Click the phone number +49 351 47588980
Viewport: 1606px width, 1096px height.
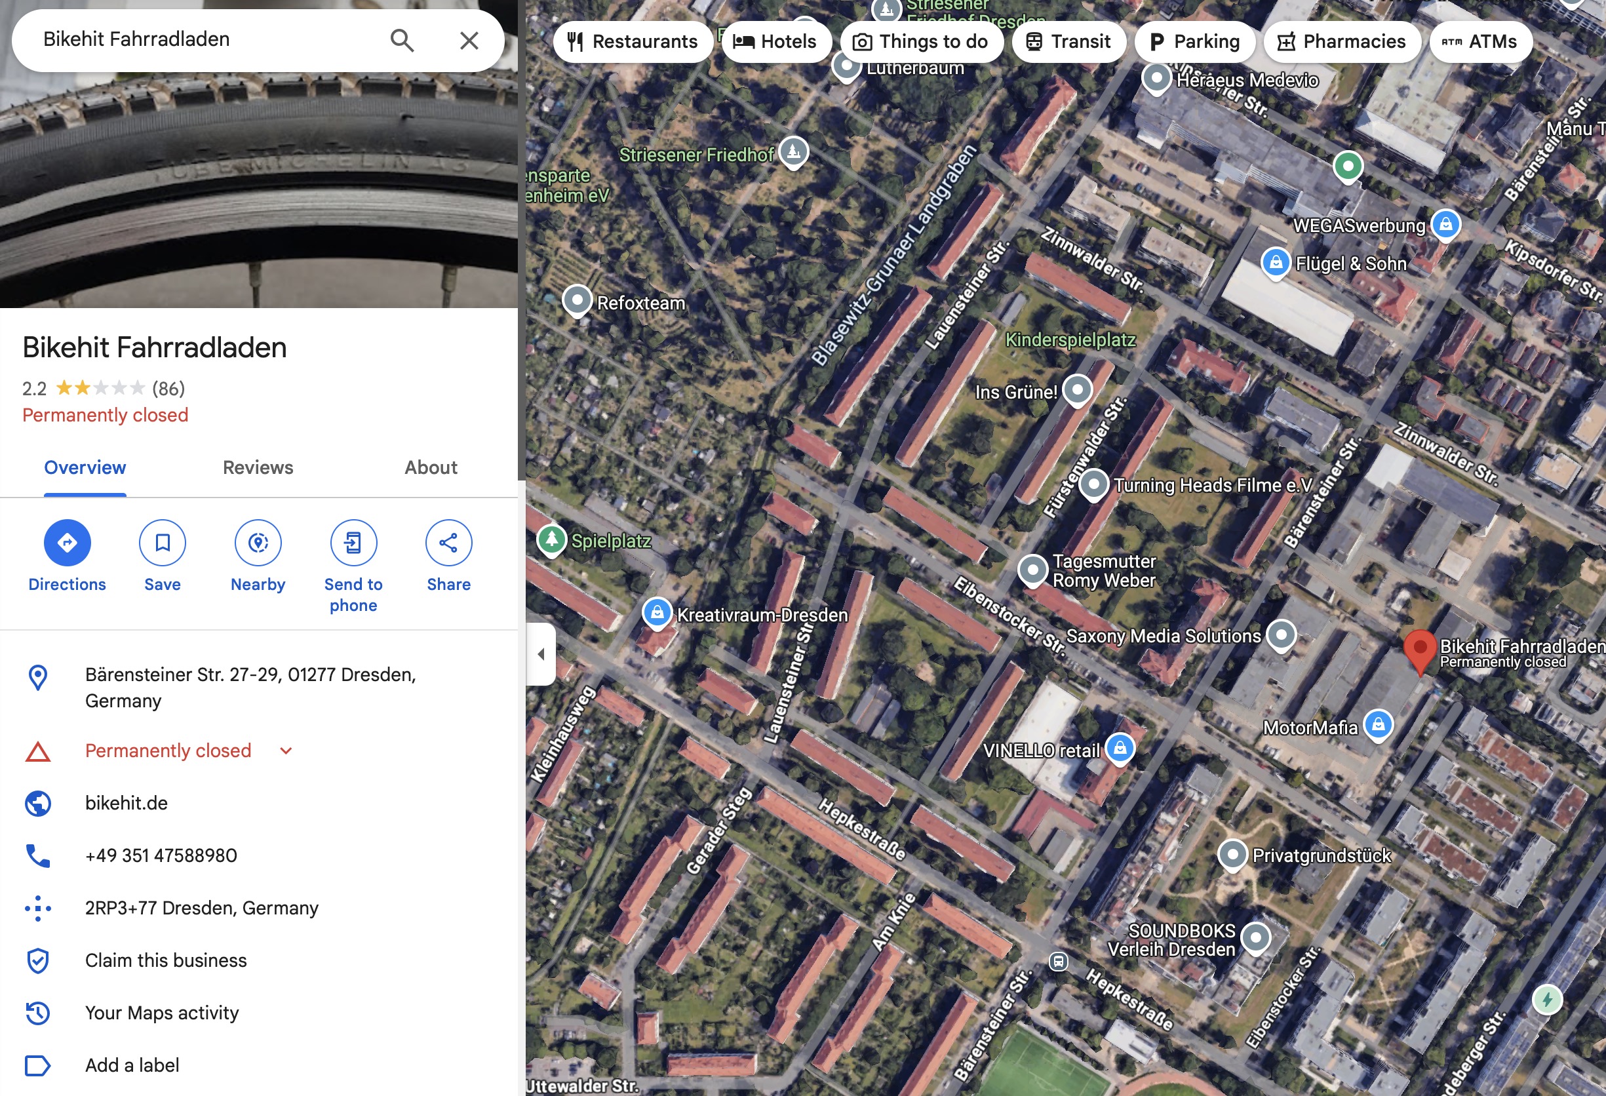(161, 855)
